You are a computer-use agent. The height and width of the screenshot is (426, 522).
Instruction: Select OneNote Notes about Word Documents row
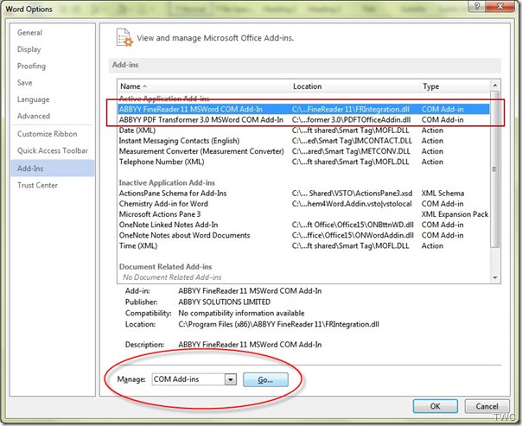click(303, 235)
